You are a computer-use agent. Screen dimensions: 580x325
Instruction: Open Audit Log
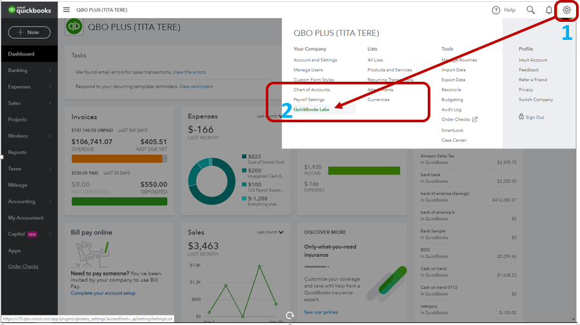pos(451,109)
